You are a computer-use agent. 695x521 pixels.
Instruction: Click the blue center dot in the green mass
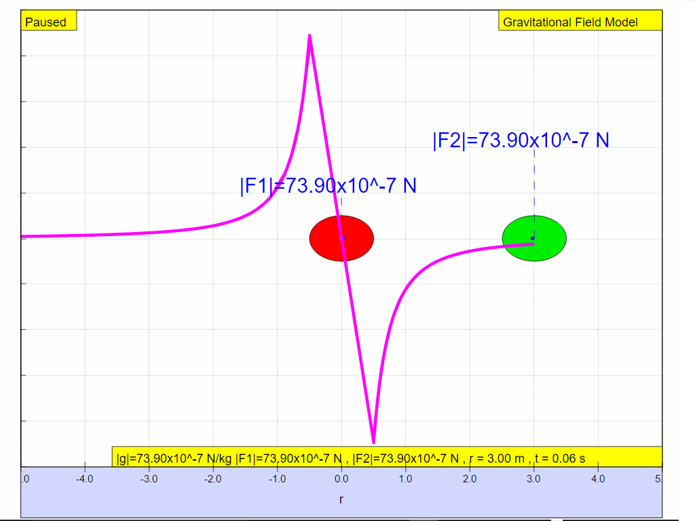pyautogui.click(x=533, y=238)
